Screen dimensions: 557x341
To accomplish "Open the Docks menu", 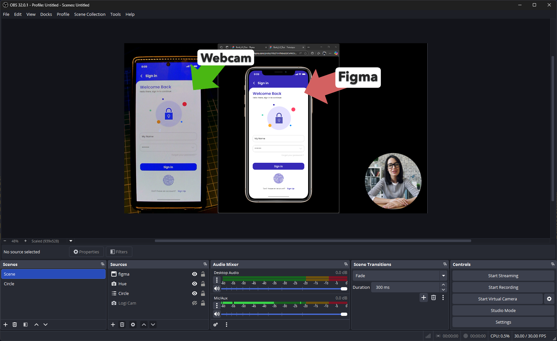I will click(x=46, y=14).
